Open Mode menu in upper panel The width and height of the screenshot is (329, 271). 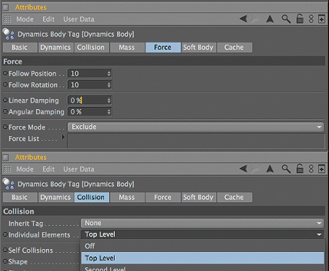coord(25,19)
